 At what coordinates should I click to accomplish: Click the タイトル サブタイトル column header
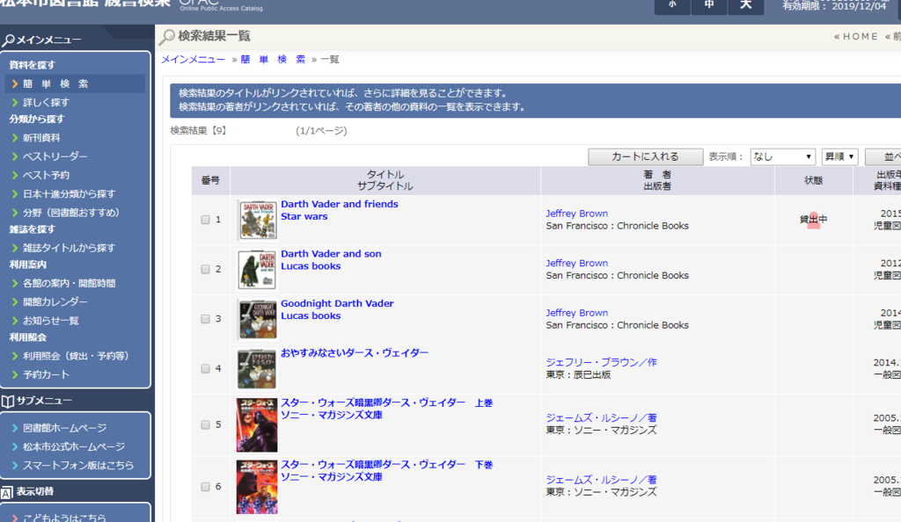point(385,181)
